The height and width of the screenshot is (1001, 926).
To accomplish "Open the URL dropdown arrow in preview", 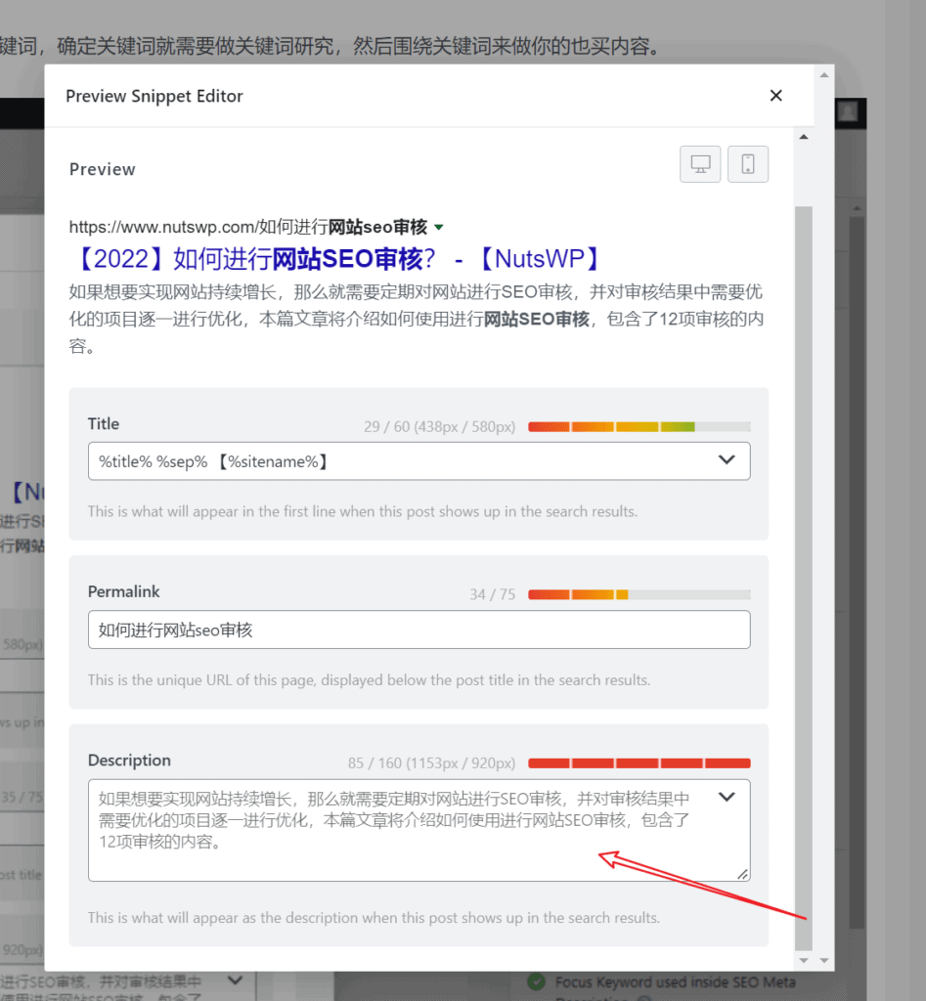I will coord(439,227).
